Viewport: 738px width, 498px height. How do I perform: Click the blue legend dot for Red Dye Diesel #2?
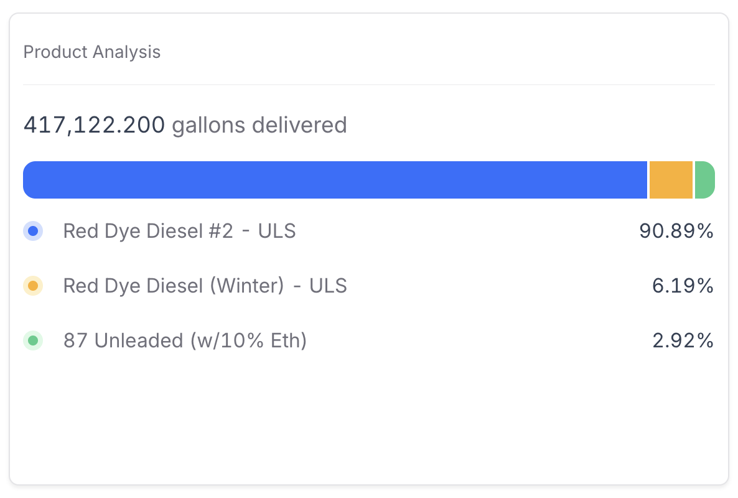pos(33,232)
